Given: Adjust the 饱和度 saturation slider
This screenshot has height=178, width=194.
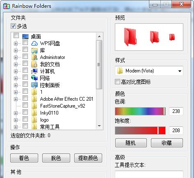Looking at the screenshot, I should click(140, 131).
